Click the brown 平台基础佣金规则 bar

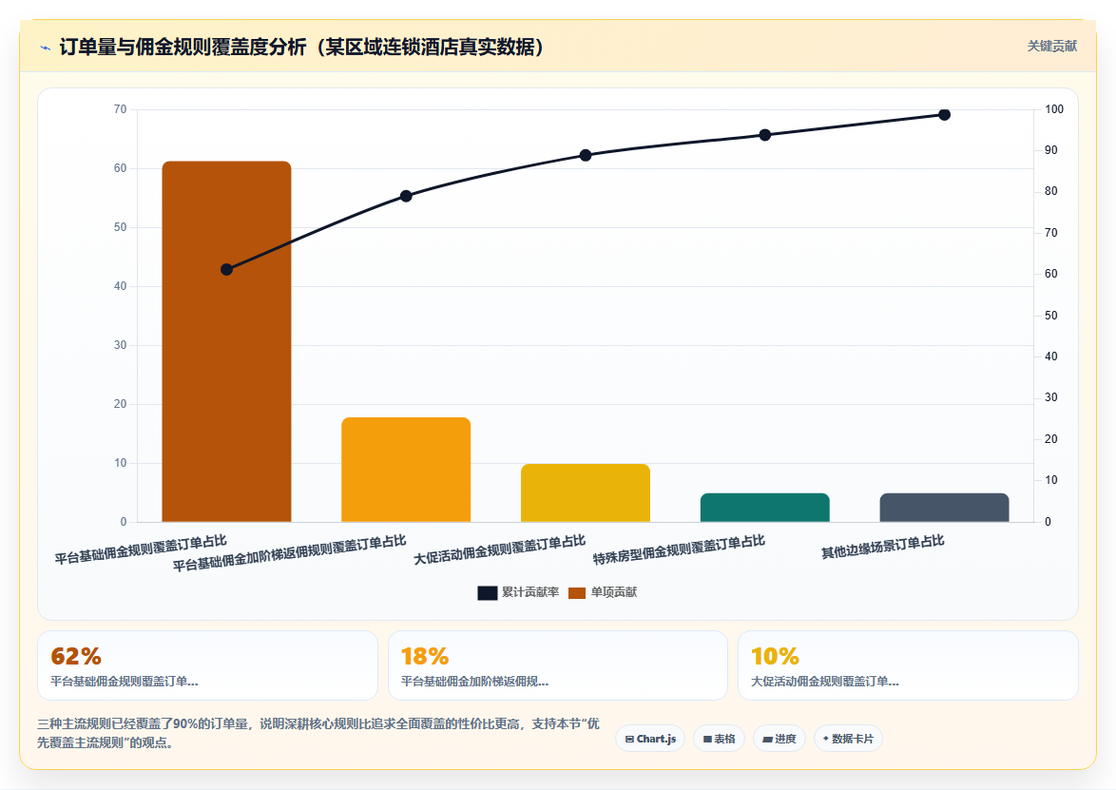tap(226, 341)
